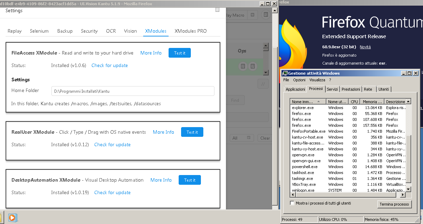Open More Info for DesktopAutomation XModule
This screenshot has width=423, height=224.
point(161,180)
